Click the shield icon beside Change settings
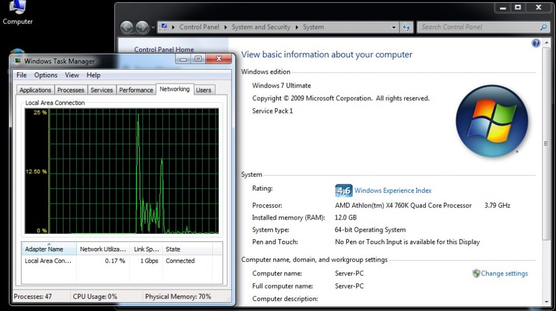This screenshot has width=556, height=311. click(x=476, y=273)
